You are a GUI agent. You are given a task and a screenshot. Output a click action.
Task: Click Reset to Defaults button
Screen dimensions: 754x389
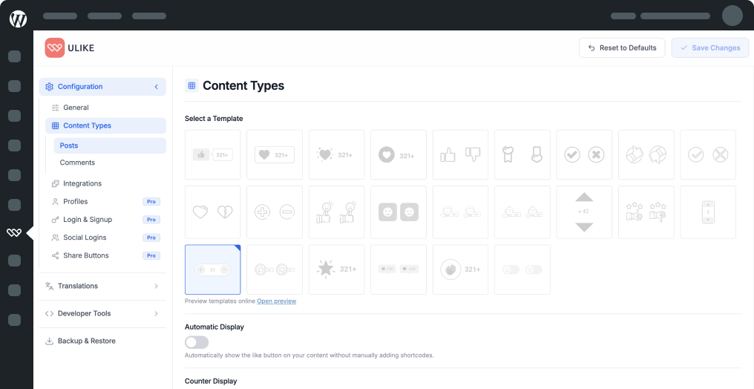click(622, 48)
